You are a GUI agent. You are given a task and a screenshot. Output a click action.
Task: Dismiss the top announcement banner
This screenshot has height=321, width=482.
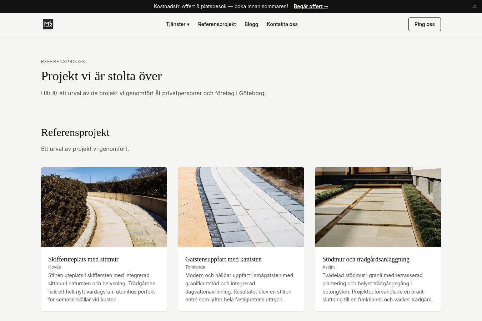(475, 6)
